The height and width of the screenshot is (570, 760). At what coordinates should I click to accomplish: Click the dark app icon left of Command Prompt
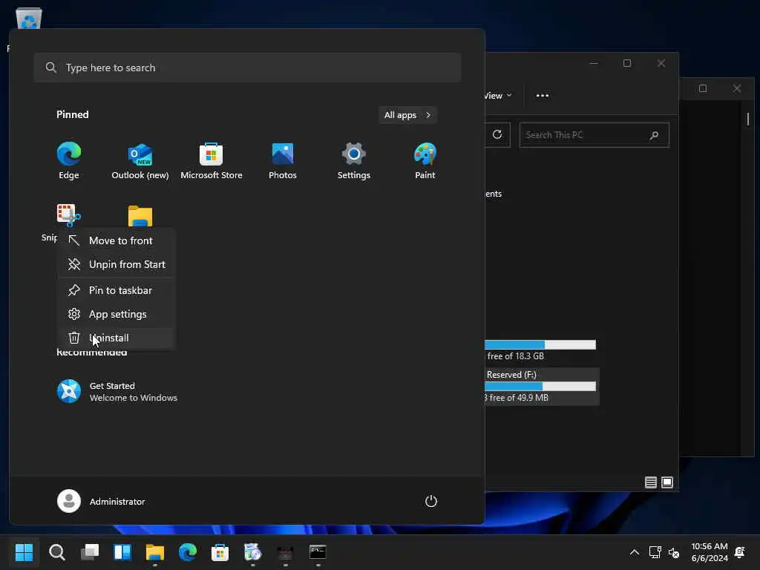coord(285,552)
